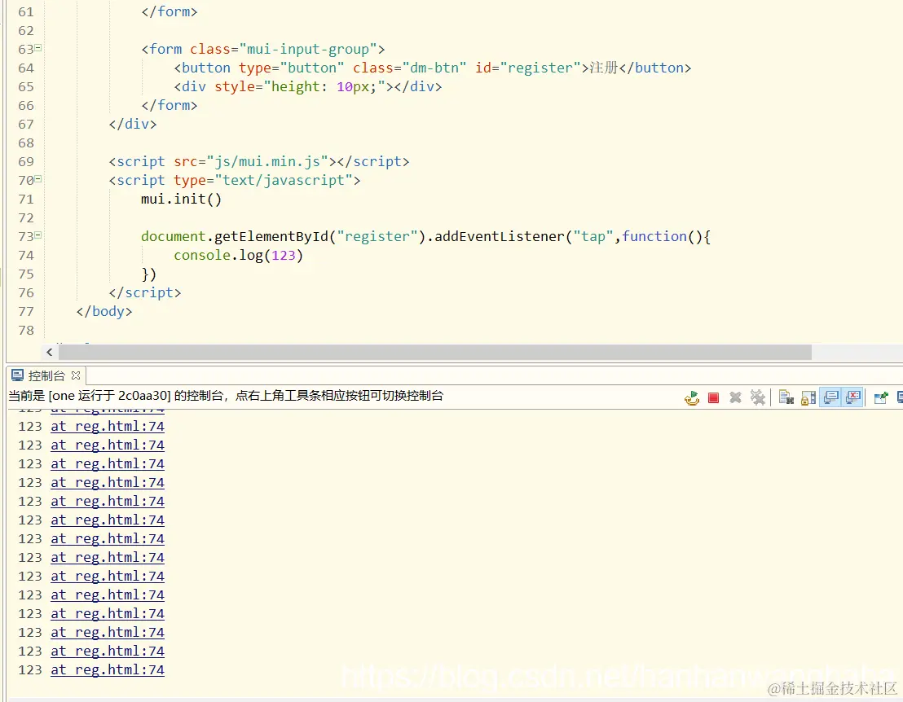Click the relaunch console toolbar icon

692,397
